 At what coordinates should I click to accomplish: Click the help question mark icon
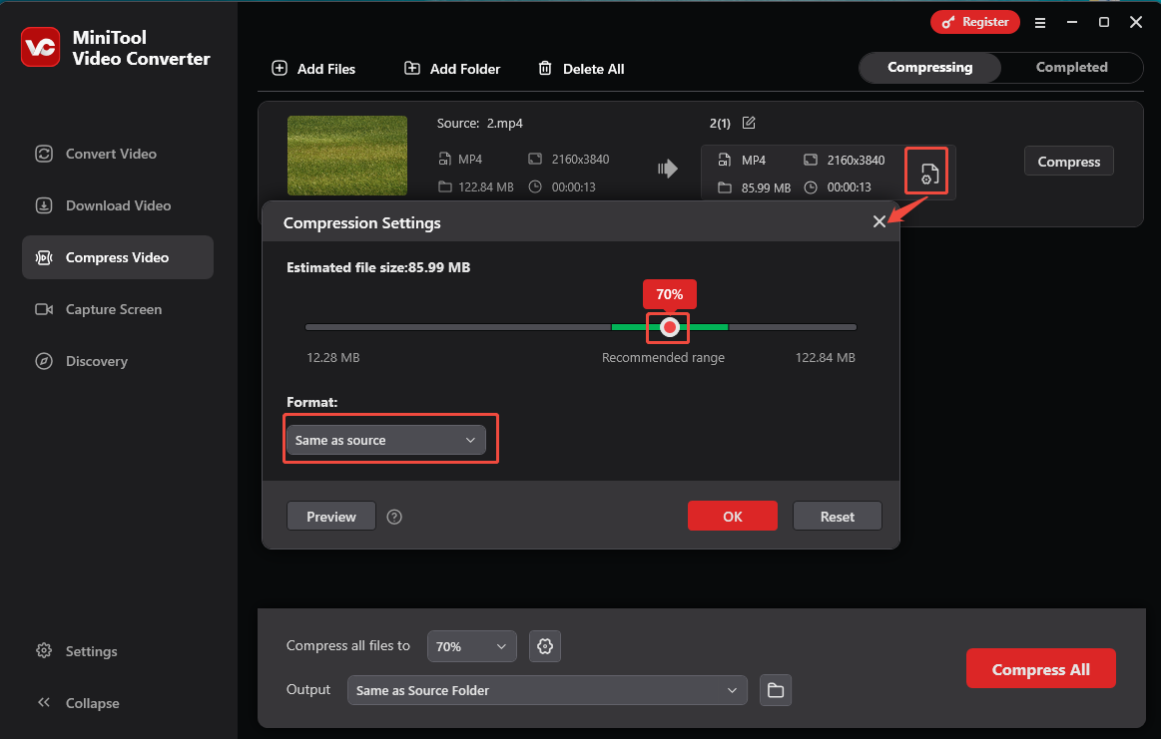click(x=394, y=517)
